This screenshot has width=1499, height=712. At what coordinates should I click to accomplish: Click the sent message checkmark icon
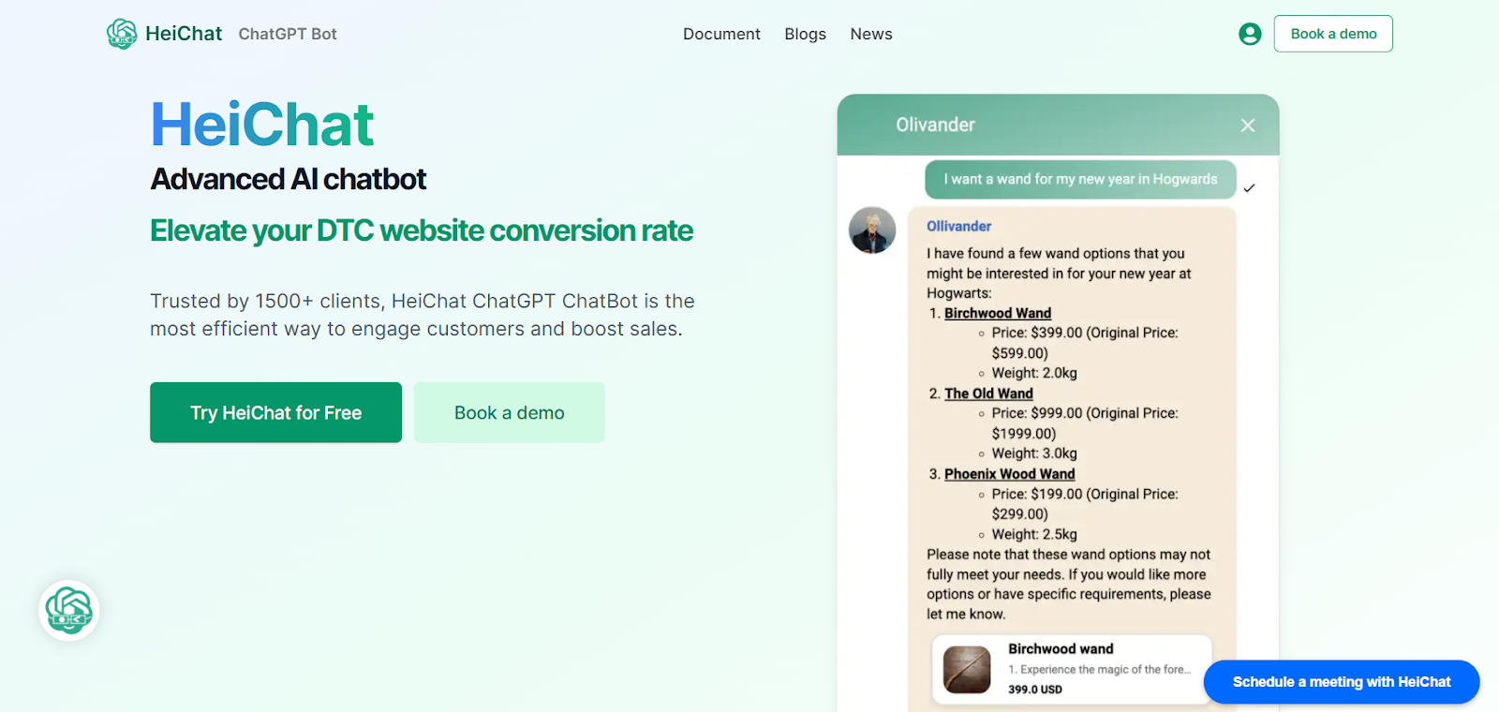click(x=1249, y=188)
